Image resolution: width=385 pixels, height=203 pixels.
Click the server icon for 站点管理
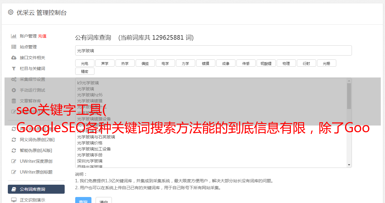click(x=14, y=47)
